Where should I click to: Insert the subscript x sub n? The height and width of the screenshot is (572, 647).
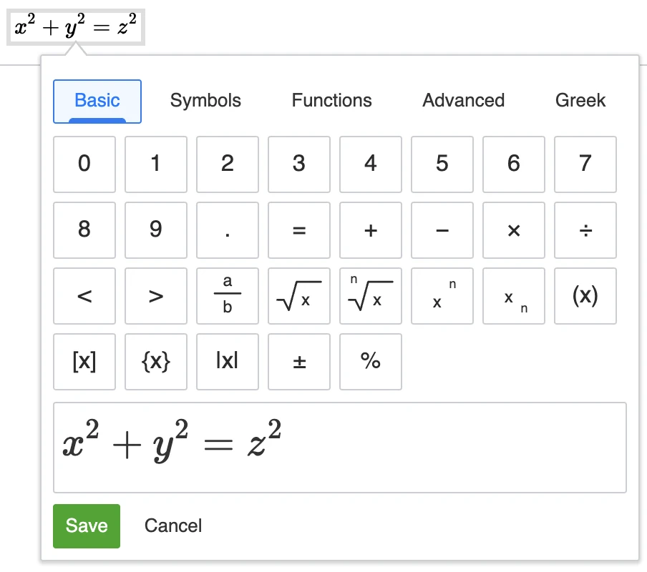(514, 296)
